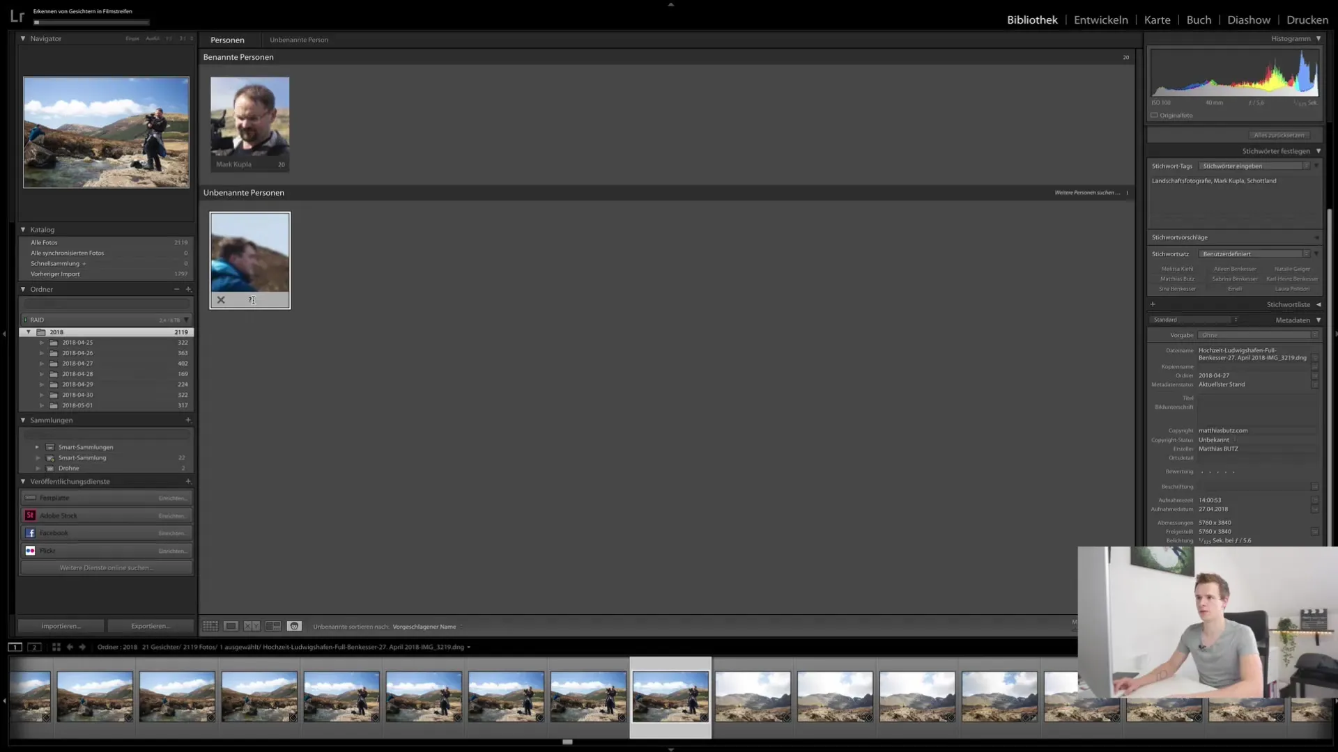
Task: Click filmstrip grid shortcut icon
Action: [56, 647]
